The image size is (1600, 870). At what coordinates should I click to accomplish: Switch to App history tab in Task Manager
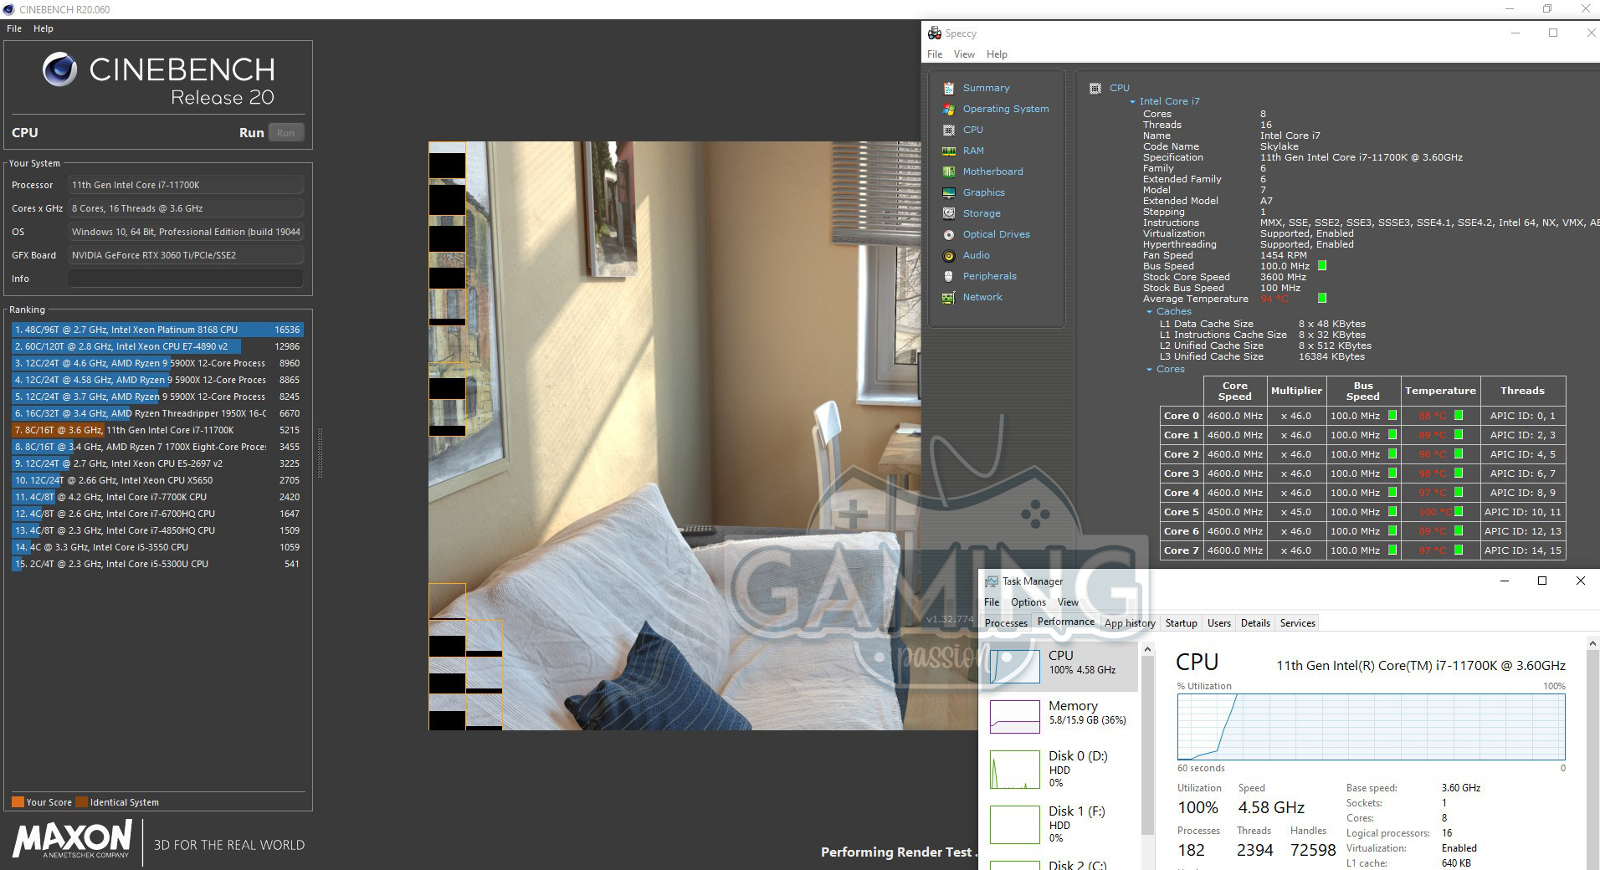1129,623
